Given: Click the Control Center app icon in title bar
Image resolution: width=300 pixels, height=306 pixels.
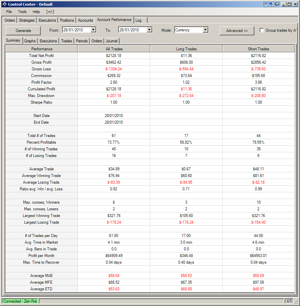Looking at the screenshot, I should pyautogui.click(x=4, y=4).
